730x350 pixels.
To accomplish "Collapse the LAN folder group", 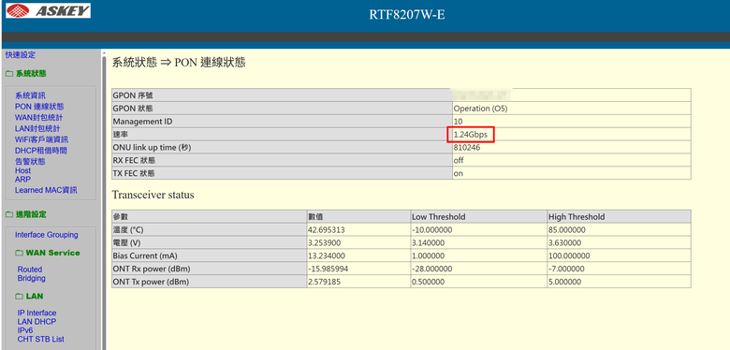I will pyautogui.click(x=29, y=296).
